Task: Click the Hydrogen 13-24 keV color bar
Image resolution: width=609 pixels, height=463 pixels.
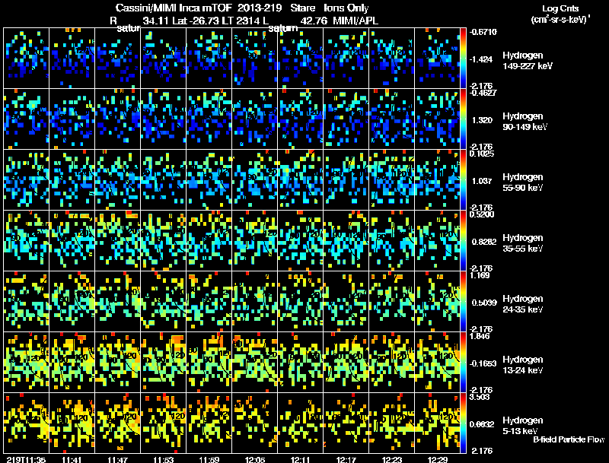Action: click(463, 362)
